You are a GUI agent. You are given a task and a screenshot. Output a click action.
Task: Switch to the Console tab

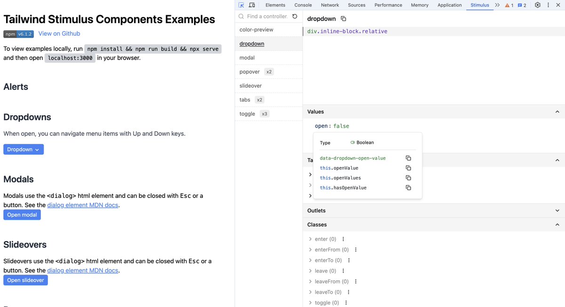pyautogui.click(x=303, y=5)
